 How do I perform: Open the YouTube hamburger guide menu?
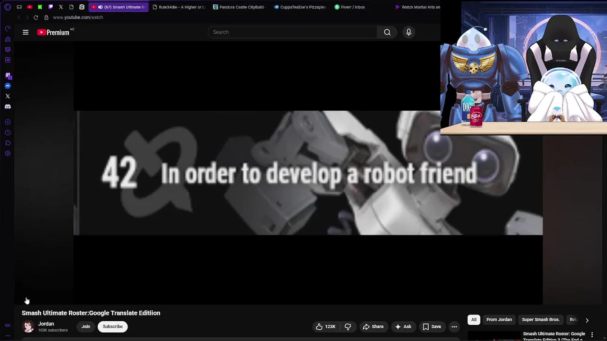[26, 32]
